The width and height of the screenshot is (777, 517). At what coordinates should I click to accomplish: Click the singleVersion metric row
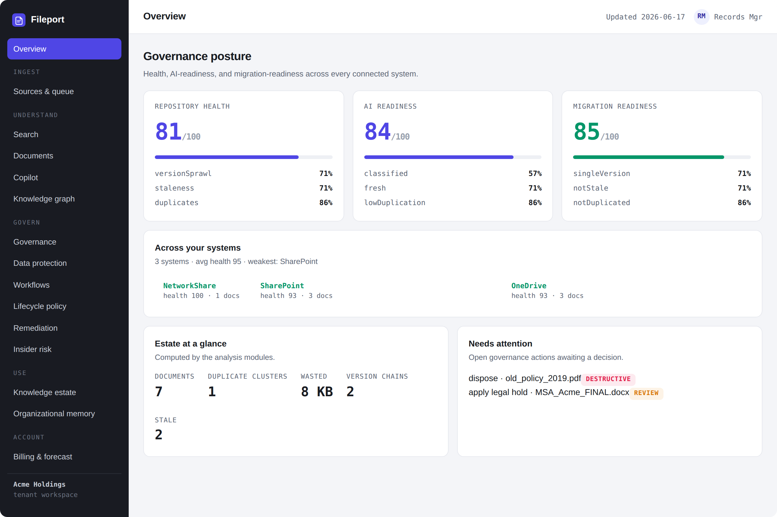click(x=662, y=174)
